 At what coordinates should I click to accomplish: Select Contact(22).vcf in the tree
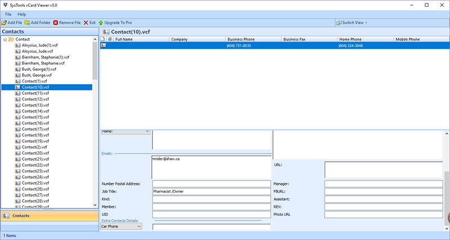click(35, 165)
